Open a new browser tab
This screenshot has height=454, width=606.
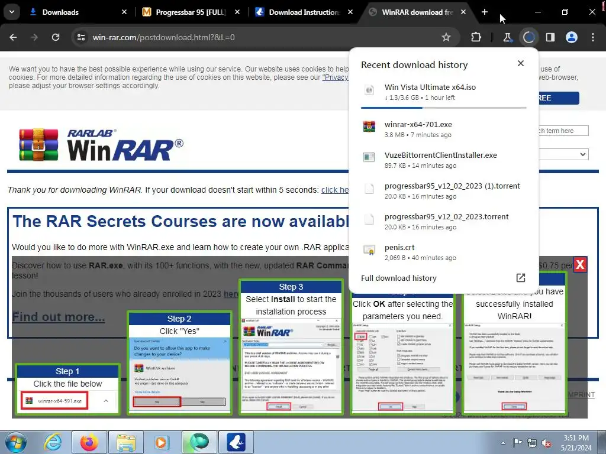(x=485, y=12)
